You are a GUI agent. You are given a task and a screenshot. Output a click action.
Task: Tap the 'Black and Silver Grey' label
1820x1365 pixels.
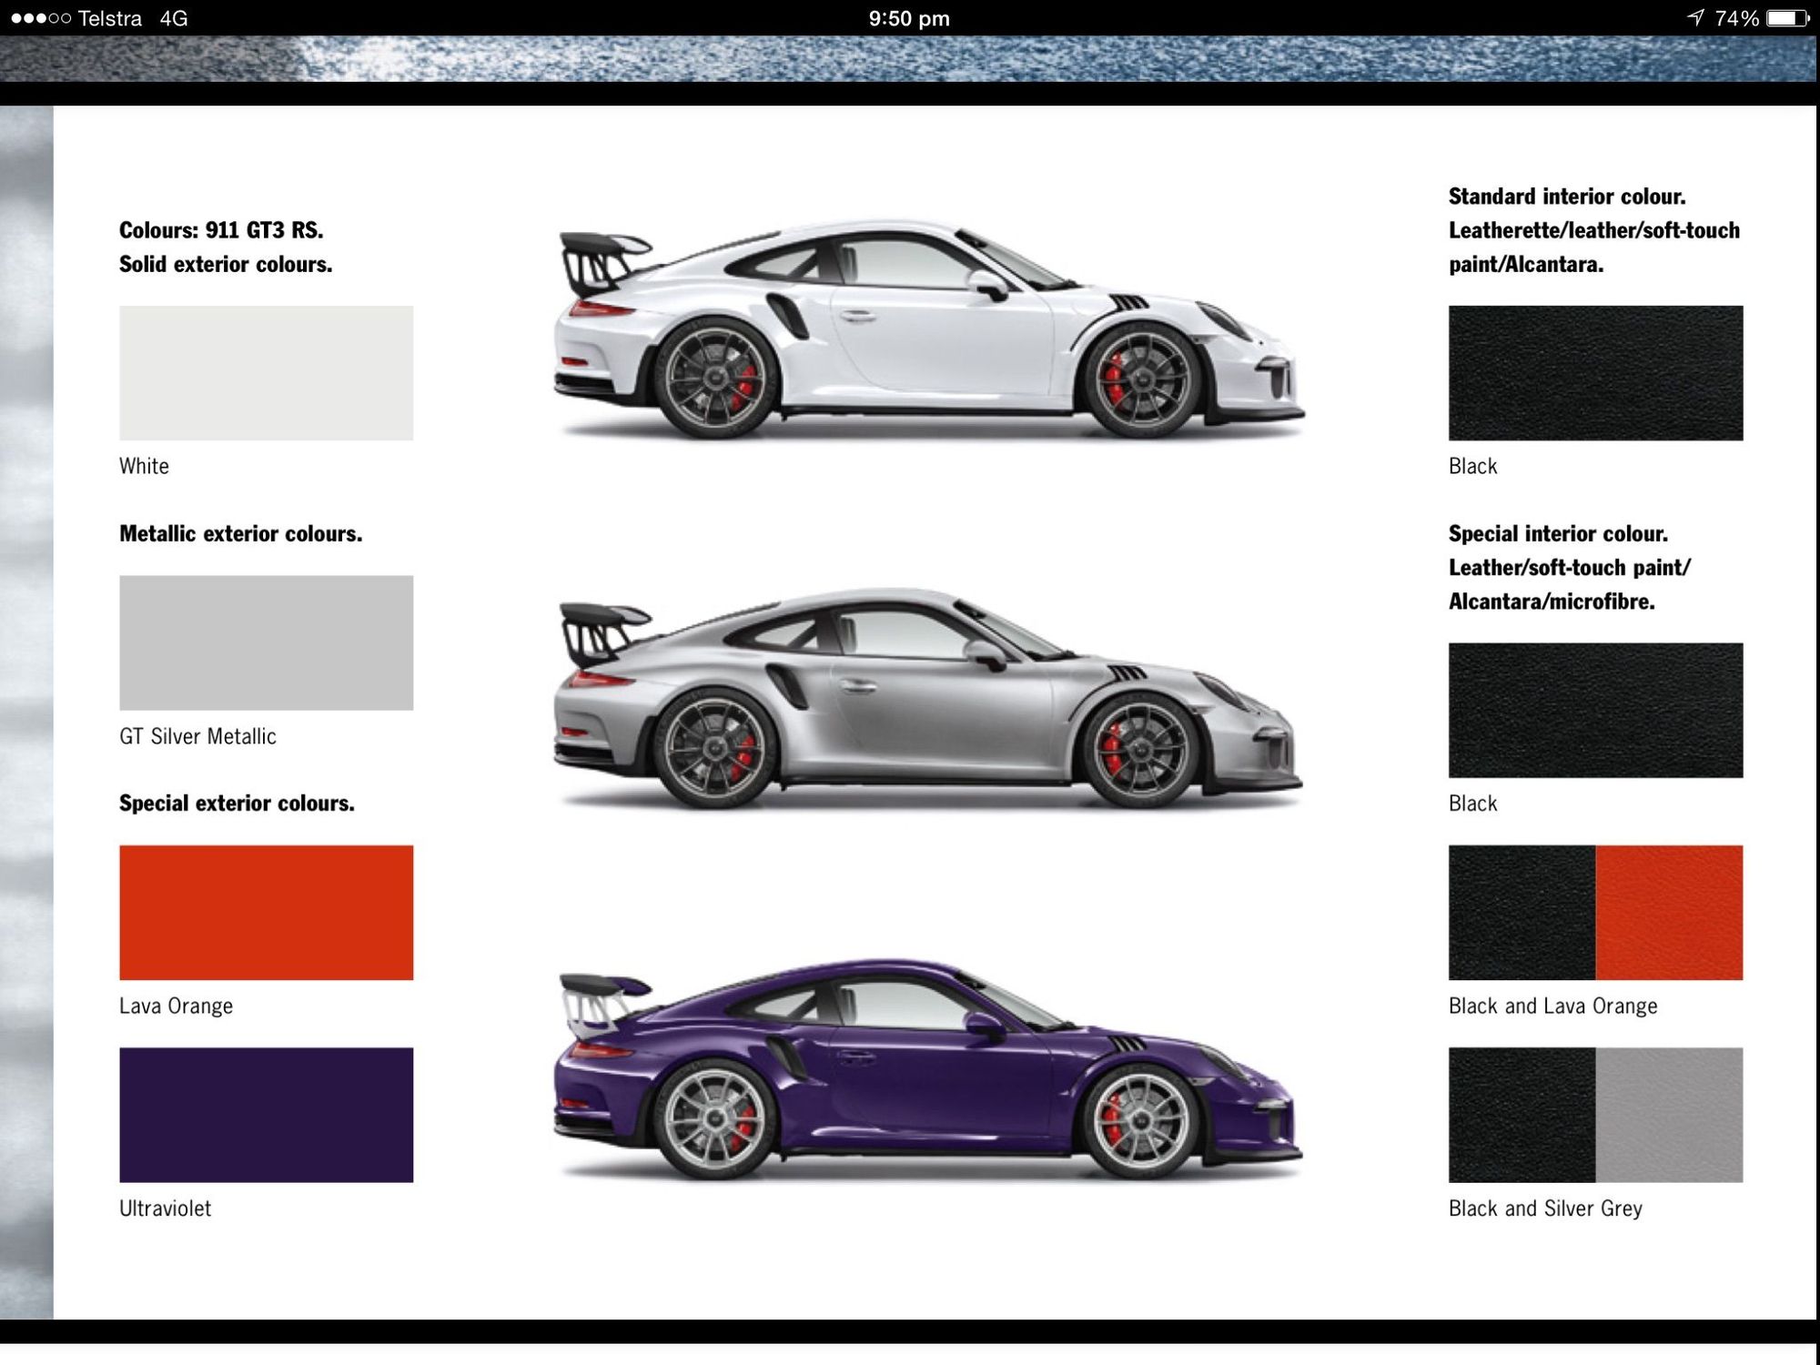pos(1545,1208)
